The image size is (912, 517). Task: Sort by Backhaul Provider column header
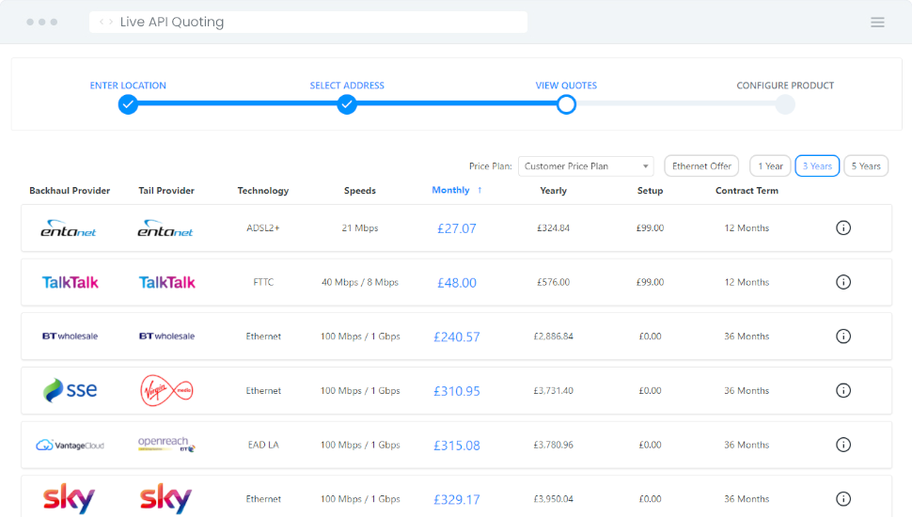(x=70, y=191)
